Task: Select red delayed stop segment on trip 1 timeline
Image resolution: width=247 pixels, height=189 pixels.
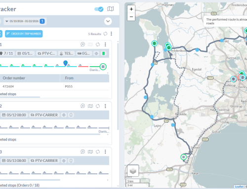Action: 83,67
